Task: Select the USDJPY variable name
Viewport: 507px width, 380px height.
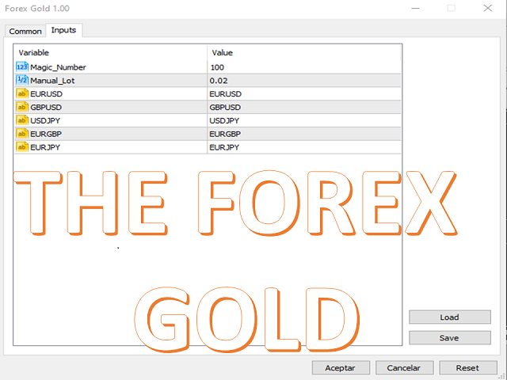Action: [x=45, y=120]
